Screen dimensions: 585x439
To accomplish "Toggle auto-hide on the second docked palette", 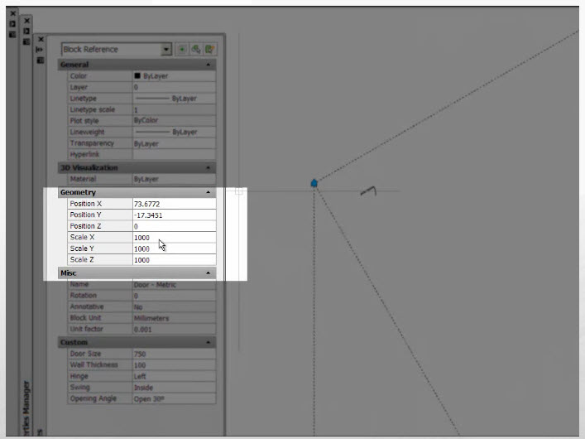I will [x=26, y=31].
